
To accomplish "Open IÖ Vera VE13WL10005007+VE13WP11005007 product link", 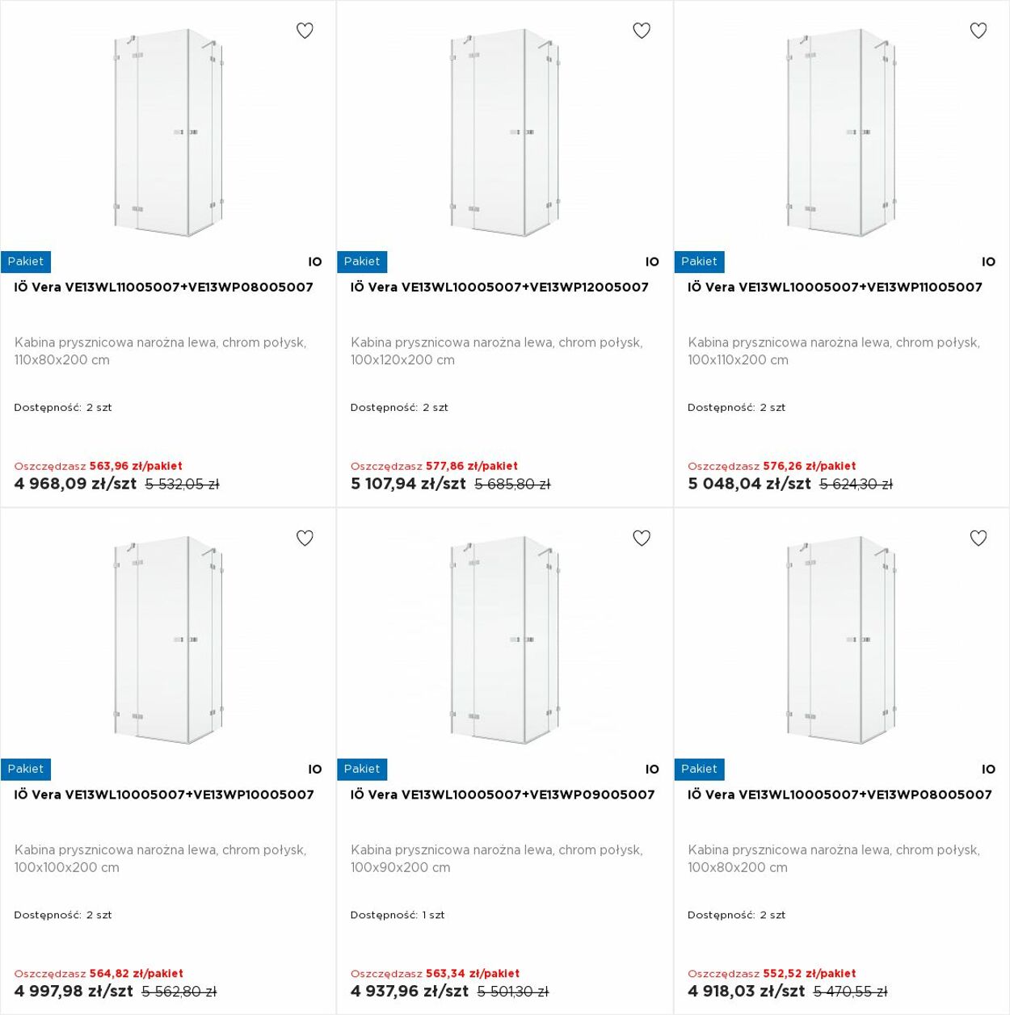I will pyautogui.click(x=835, y=287).
